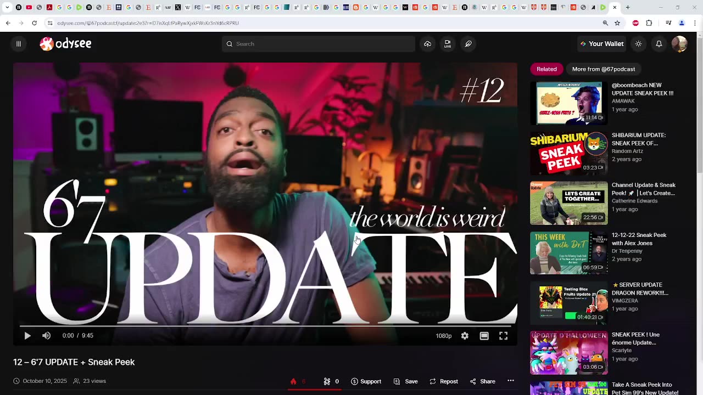Open the browser zoom magnifier icon
This screenshot has width=703, height=395.
[605, 23]
